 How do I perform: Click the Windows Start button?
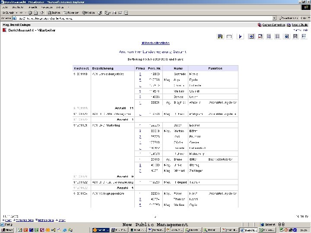pyautogui.click(x=7, y=230)
